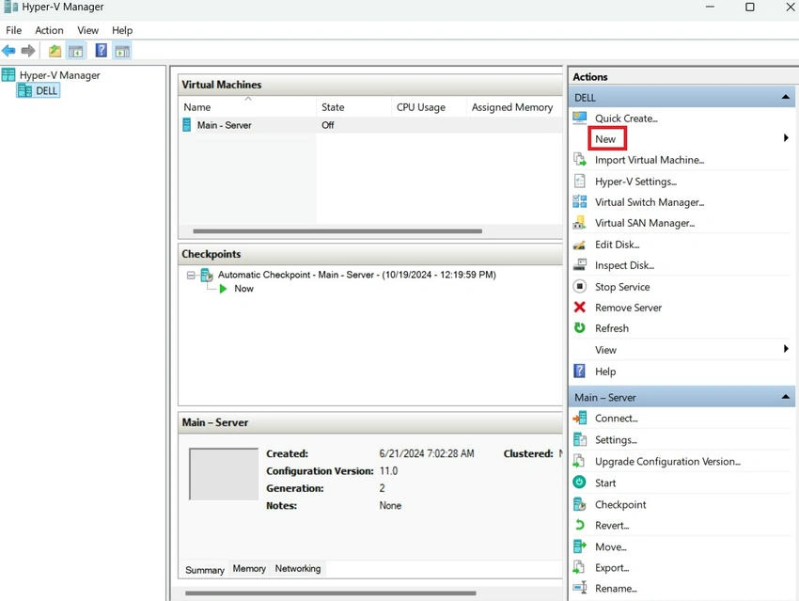Viewport: 799px width, 601px height.
Task: Click the Move icon in Actions
Action: (579, 546)
